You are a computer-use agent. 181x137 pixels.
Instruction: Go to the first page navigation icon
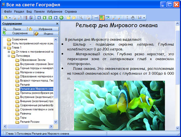(39, 18)
